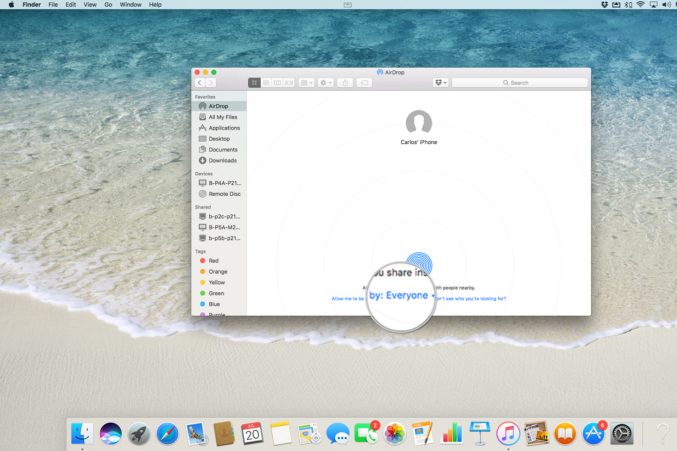The width and height of the screenshot is (677, 451).
Task: Filter by the Orange tag
Action: (219, 272)
